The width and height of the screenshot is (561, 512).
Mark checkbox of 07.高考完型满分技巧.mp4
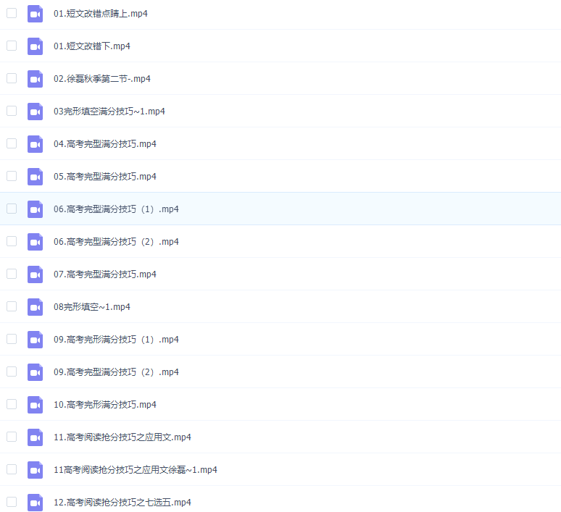[x=12, y=274]
